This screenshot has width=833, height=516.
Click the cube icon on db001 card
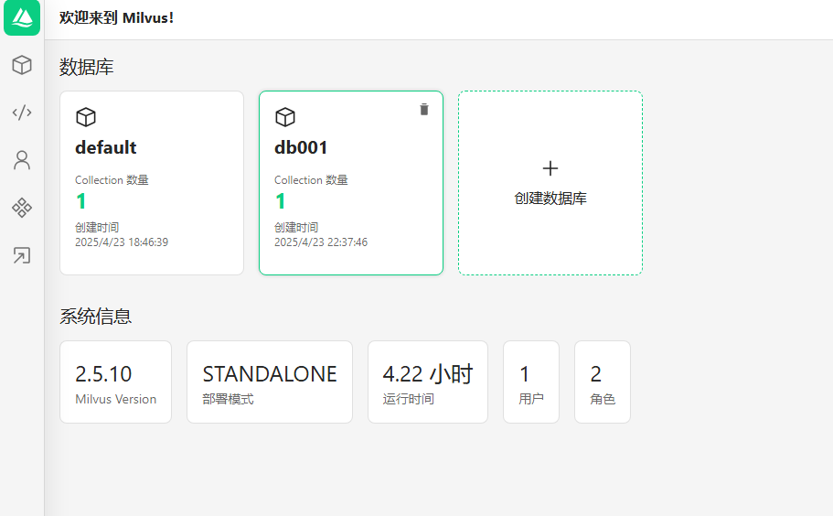point(284,117)
